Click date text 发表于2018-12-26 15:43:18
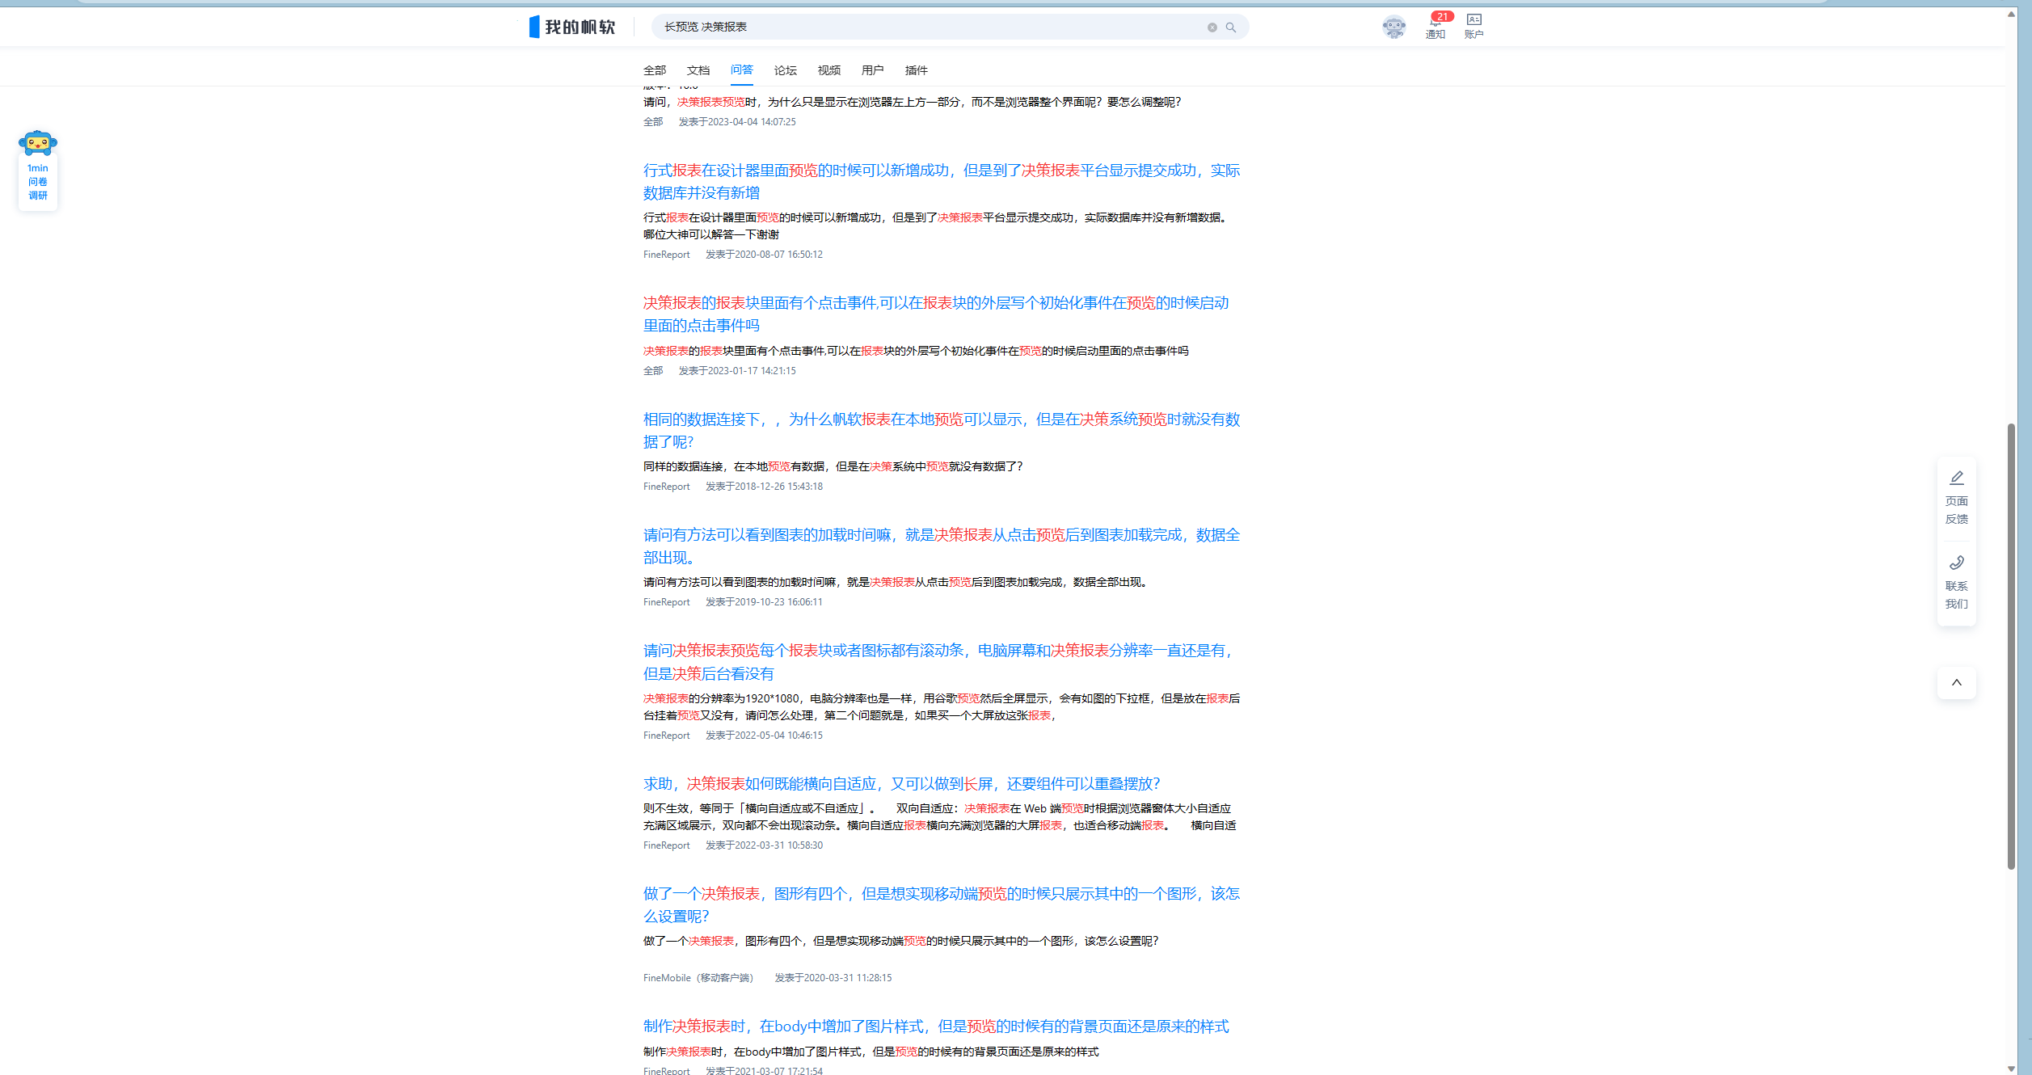The width and height of the screenshot is (2032, 1075). point(764,487)
